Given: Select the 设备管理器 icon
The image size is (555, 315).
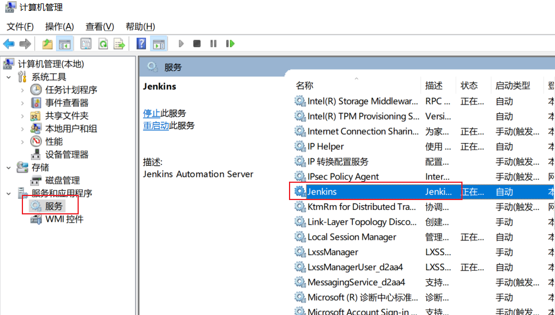Looking at the screenshot, I should [x=36, y=155].
